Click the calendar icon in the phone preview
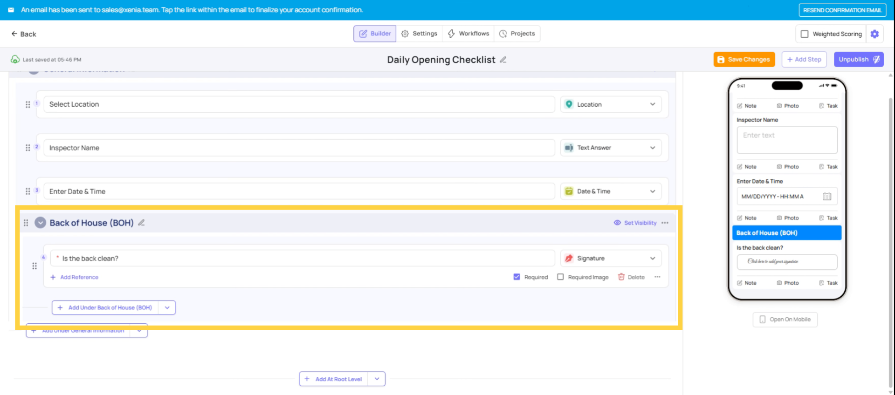 pyautogui.click(x=826, y=197)
